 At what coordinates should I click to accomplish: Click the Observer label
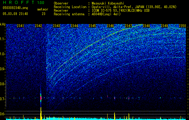coord(61,3)
